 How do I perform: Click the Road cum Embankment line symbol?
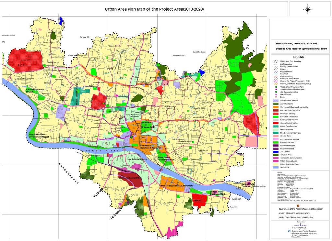pyautogui.click(x=276, y=79)
